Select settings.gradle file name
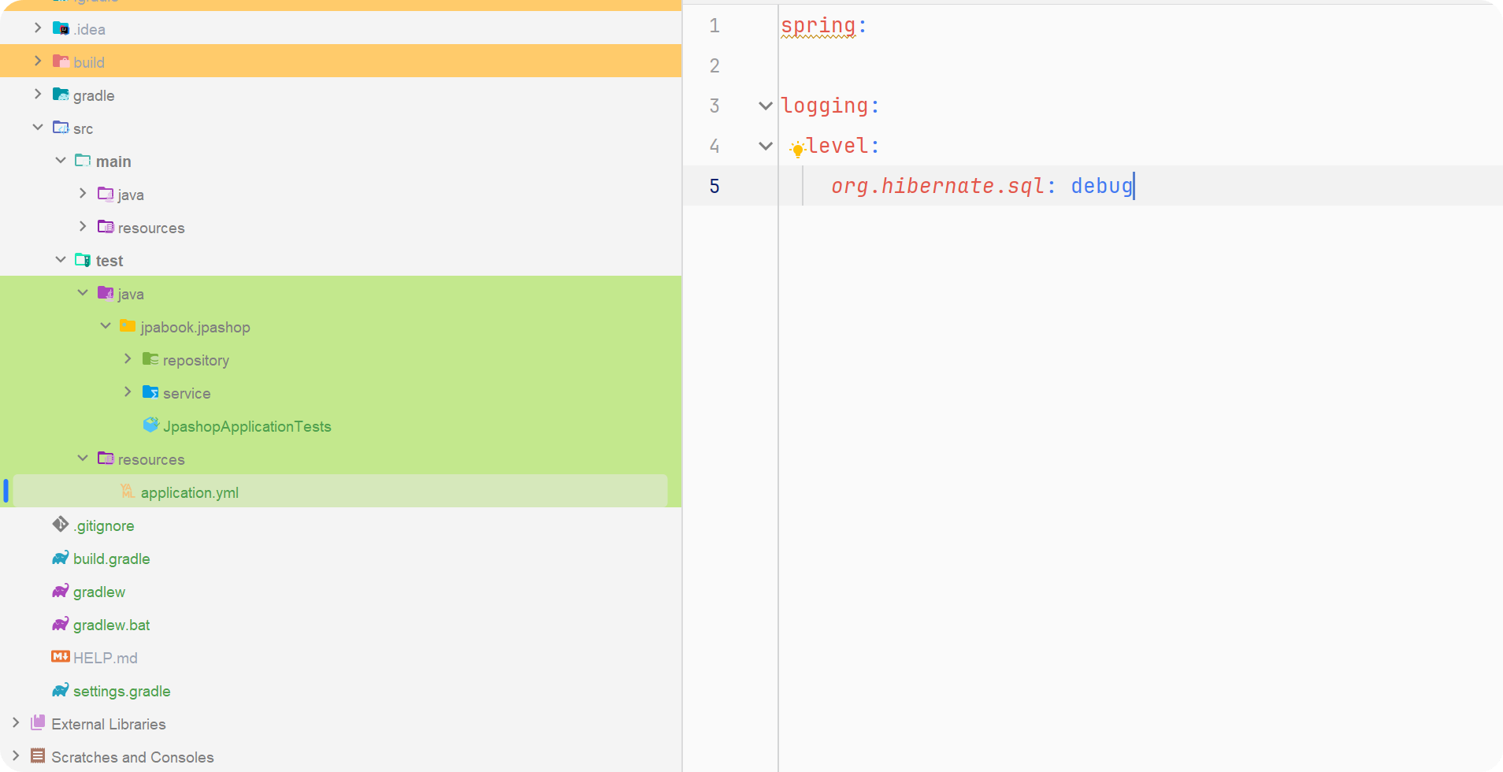Screen dimensions: 1503x772 coord(122,691)
